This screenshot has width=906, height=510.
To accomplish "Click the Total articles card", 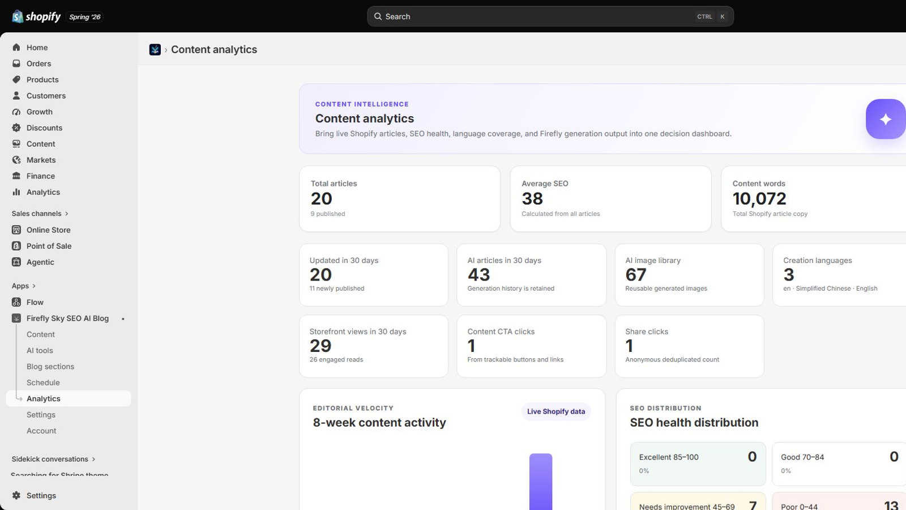I will (x=400, y=199).
